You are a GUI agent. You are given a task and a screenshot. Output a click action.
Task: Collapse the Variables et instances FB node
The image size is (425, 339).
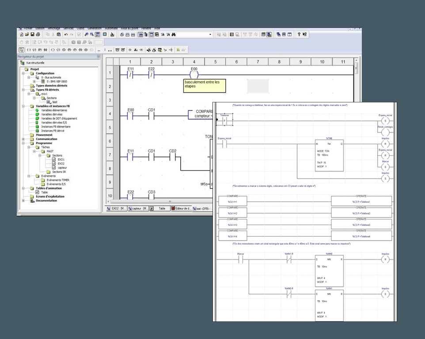pos(23,106)
